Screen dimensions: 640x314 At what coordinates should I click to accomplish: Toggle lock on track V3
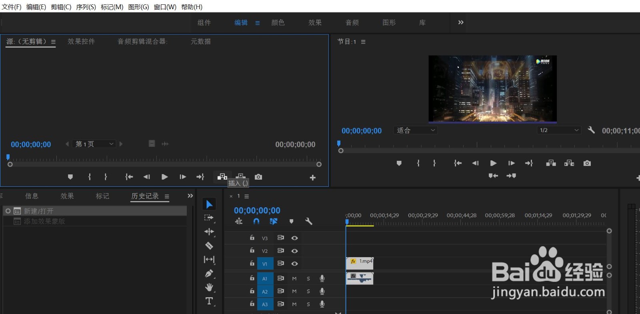click(252, 238)
